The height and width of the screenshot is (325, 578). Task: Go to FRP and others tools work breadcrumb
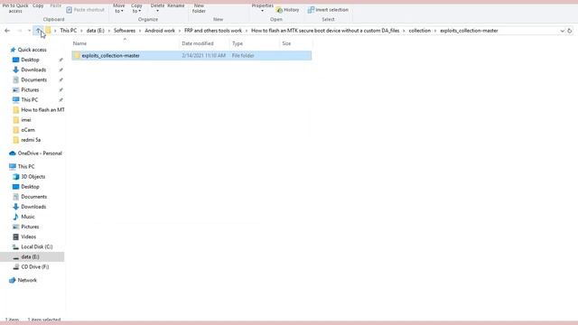coord(213,31)
